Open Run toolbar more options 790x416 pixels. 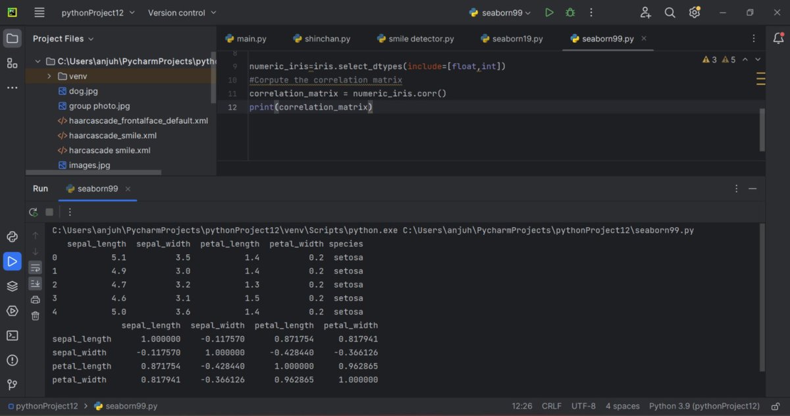click(x=70, y=212)
